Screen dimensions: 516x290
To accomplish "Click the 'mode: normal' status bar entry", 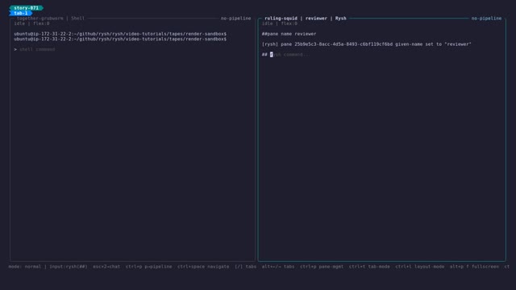I will tap(25, 267).
